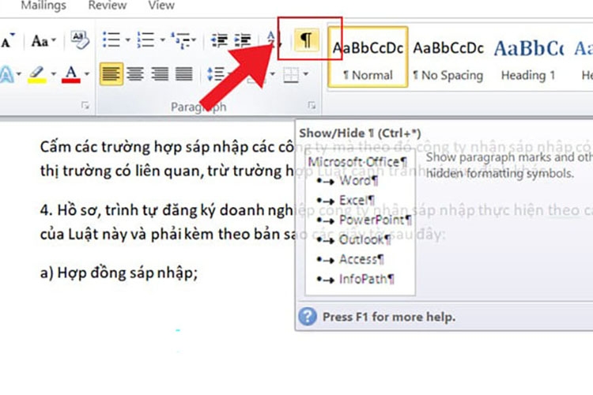Open the Change Case dropdown arrow
This screenshot has height=395, width=593.
coord(54,39)
